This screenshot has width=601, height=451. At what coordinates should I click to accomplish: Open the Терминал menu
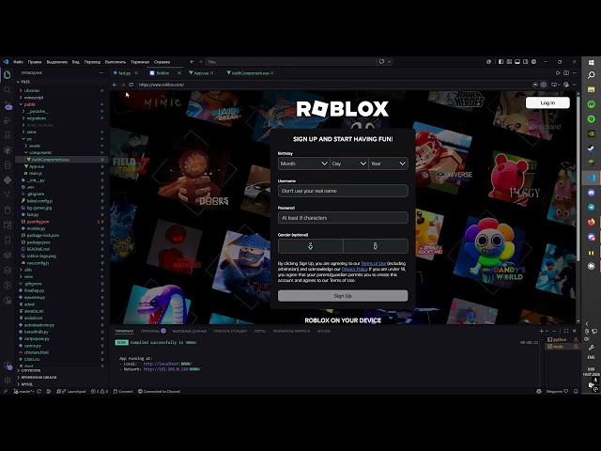140,62
